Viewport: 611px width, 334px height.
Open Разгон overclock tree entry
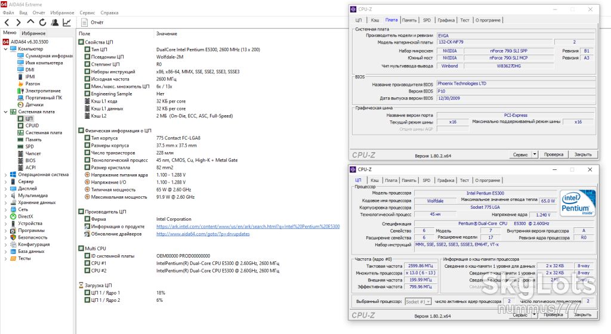click(x=33, y=83)
